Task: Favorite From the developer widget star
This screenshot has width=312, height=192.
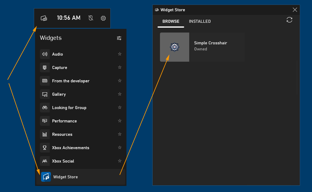Action: [119, 81]
